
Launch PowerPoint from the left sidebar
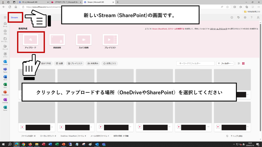pyautogui.click(x=5, y=93)
